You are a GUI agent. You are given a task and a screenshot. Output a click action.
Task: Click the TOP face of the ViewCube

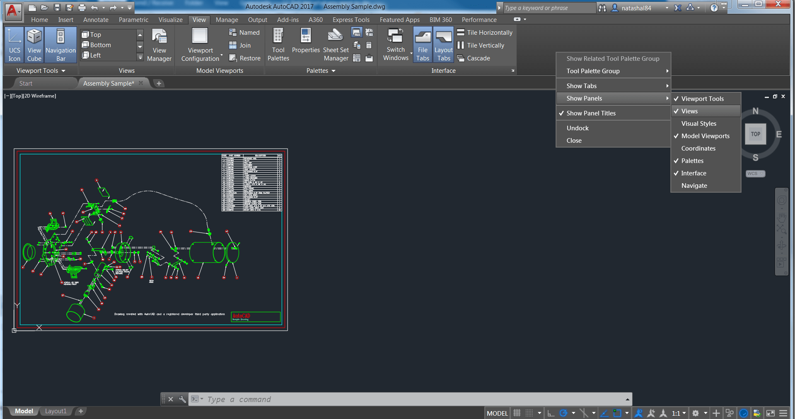pos(756,134)
